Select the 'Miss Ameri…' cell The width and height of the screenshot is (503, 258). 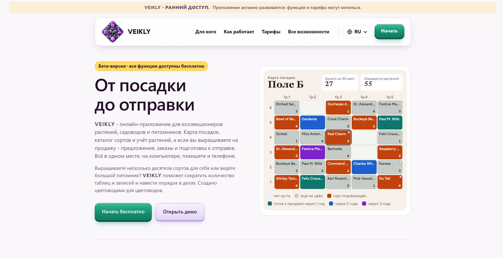pos(313,138)
